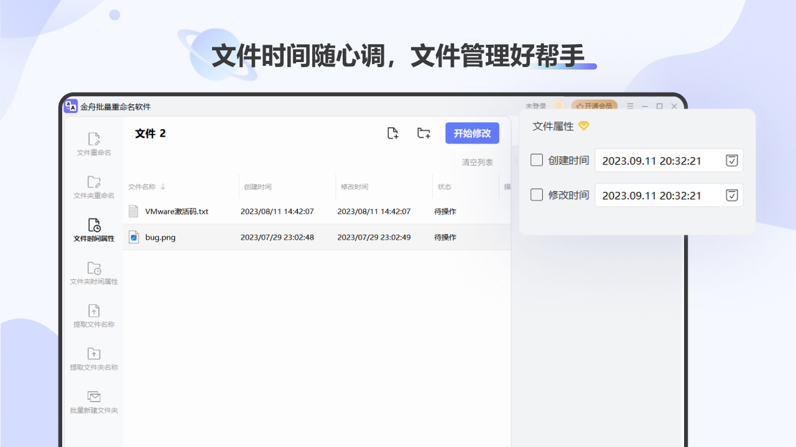796x447 pixels.
Task: Click the add file icon
Action: coord(392,133)
